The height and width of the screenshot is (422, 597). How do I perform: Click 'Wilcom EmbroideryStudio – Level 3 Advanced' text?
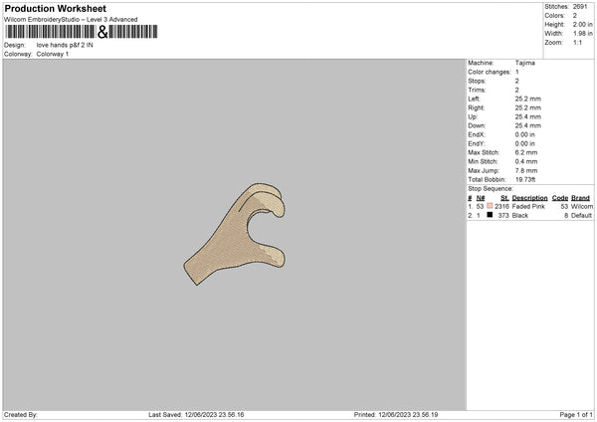pos(71,20)
